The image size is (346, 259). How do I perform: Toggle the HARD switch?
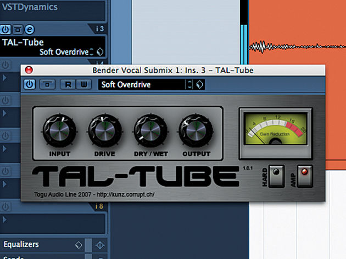pos(276,176)
